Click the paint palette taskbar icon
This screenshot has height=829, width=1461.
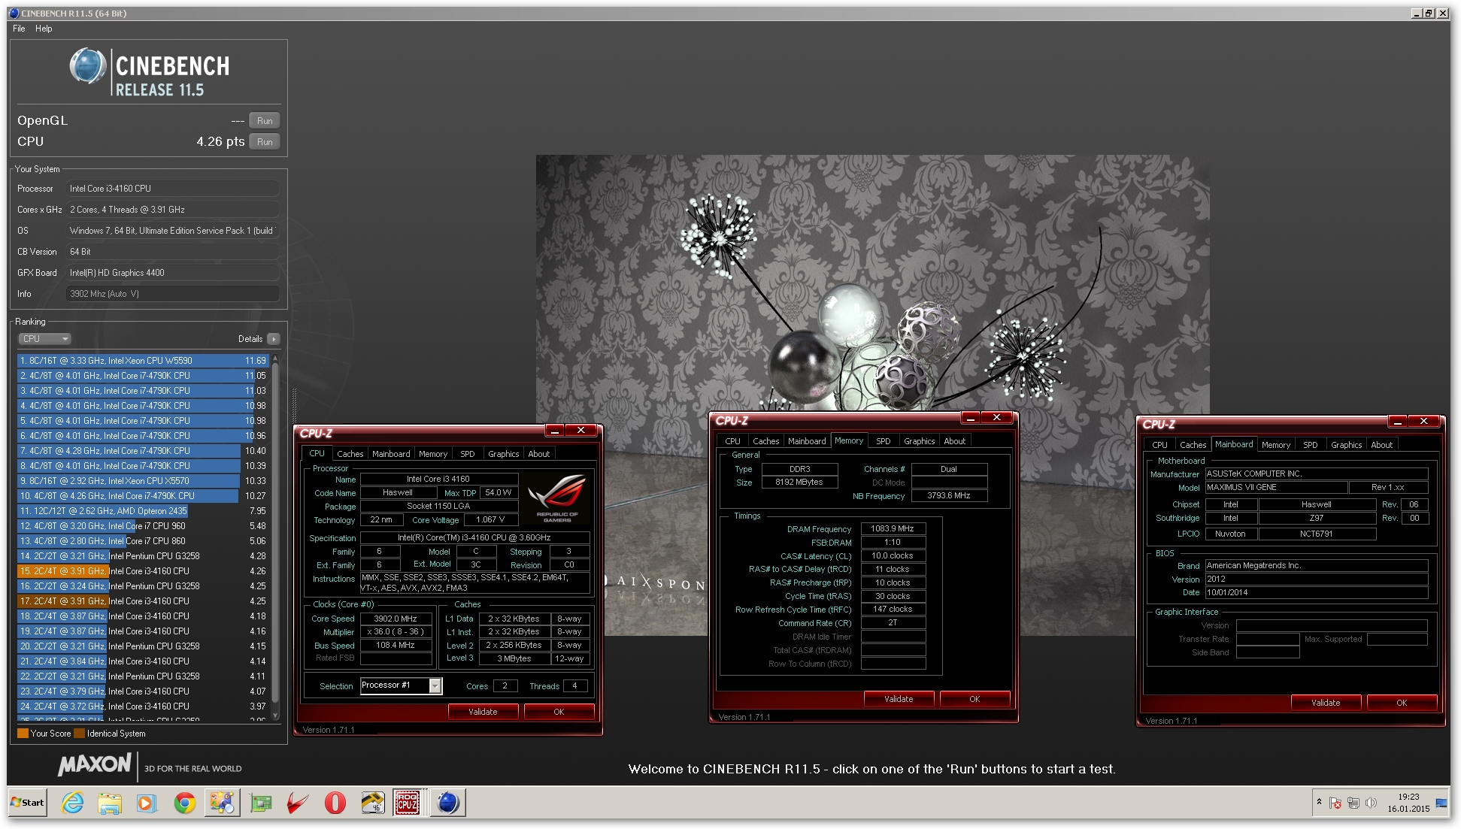[222, 803]
